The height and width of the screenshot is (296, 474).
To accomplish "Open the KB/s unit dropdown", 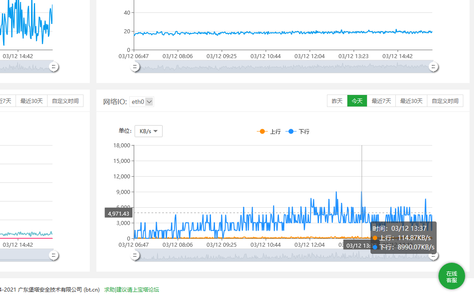I will click(148, 131).
